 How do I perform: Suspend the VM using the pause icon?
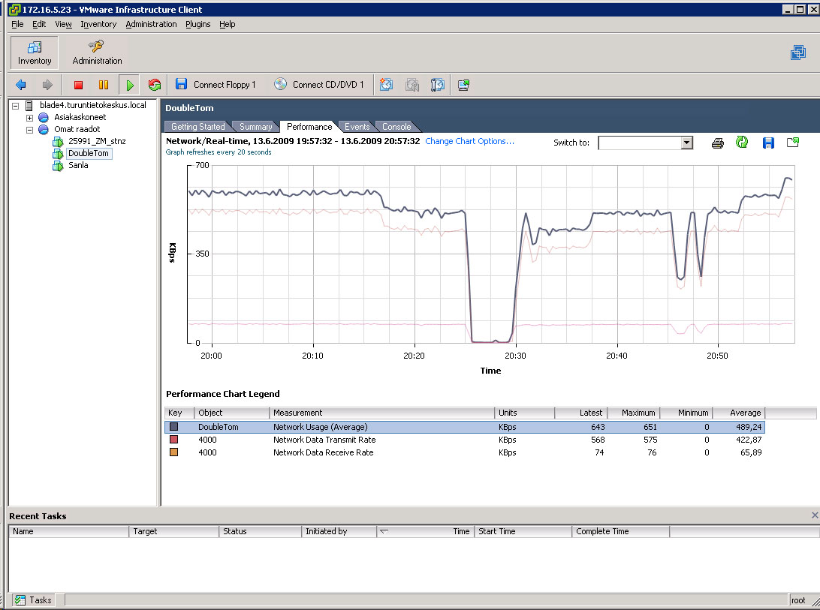pos(104,85)
